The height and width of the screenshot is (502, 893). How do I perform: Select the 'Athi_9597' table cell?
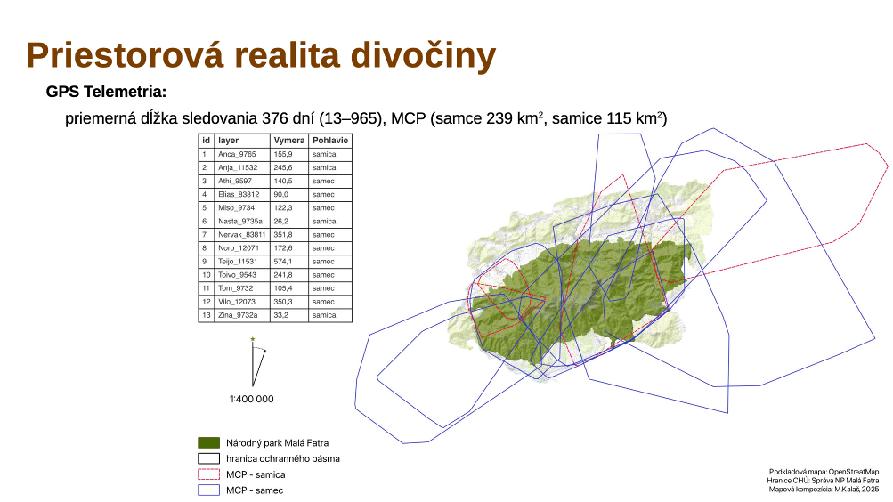(x=242, y=181)
